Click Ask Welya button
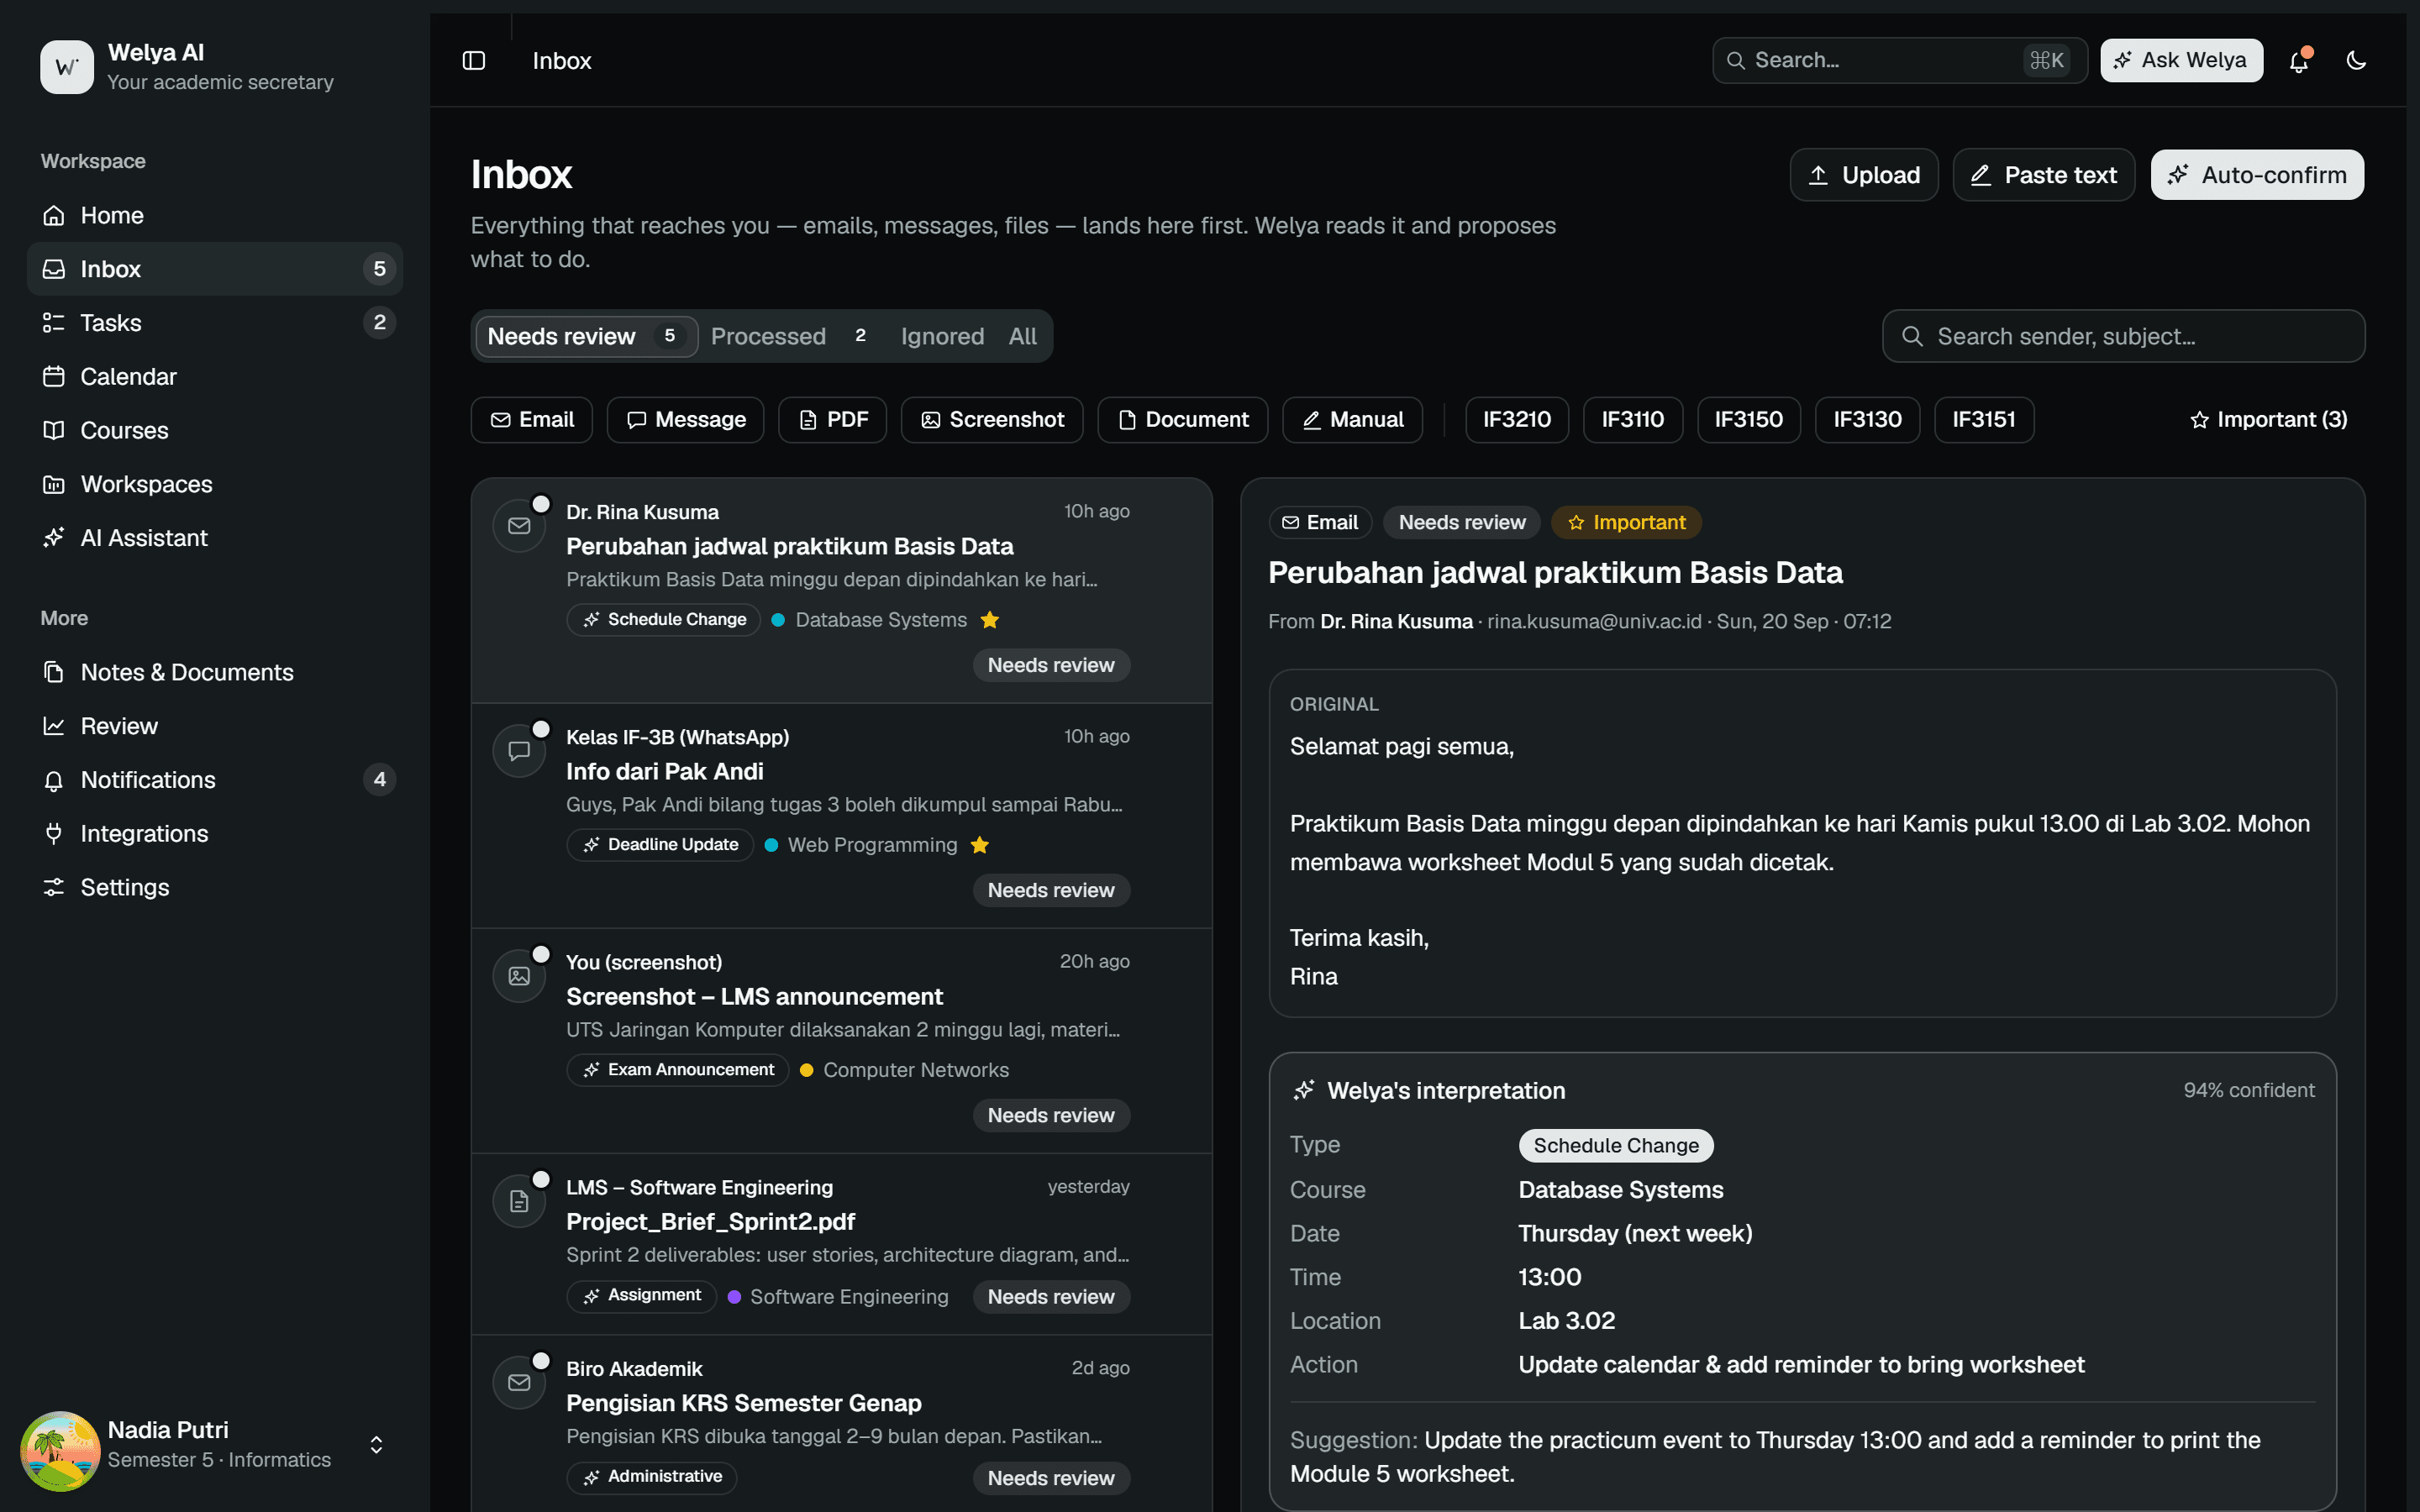 tap(2181, 61)
